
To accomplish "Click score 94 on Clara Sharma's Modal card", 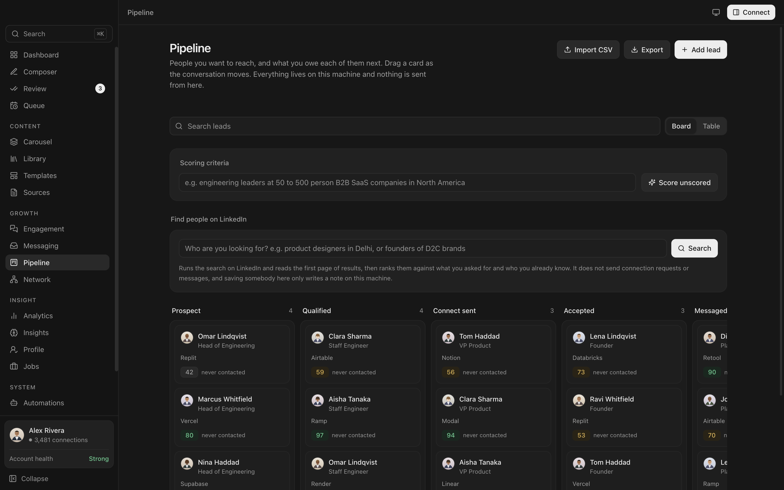I will [x=451, y=435].
